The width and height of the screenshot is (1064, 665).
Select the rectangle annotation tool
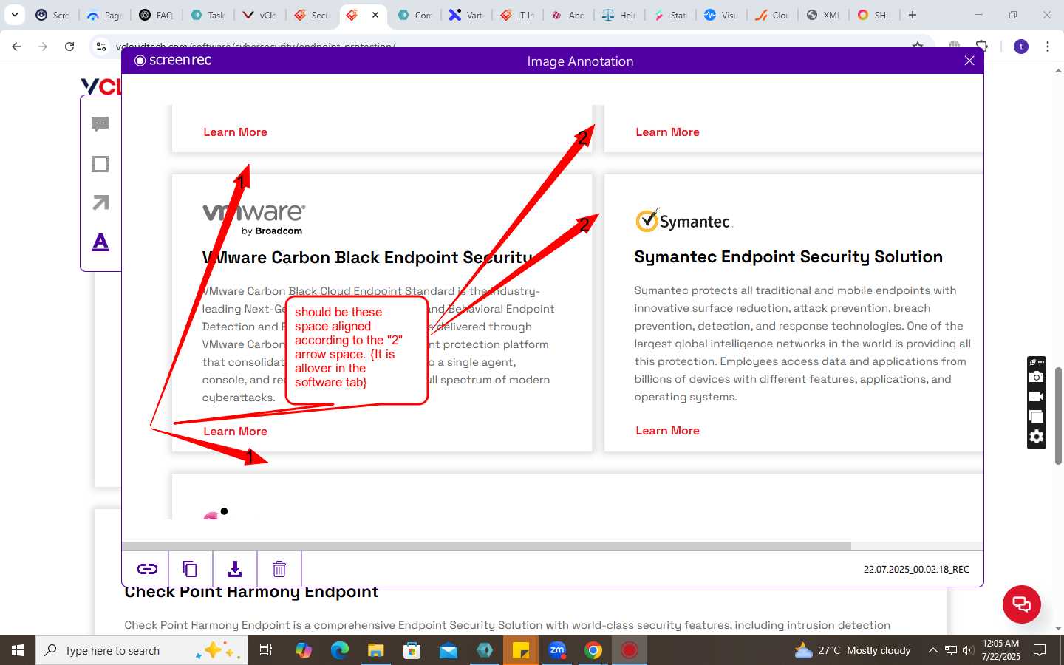click(x=100, y=164)
